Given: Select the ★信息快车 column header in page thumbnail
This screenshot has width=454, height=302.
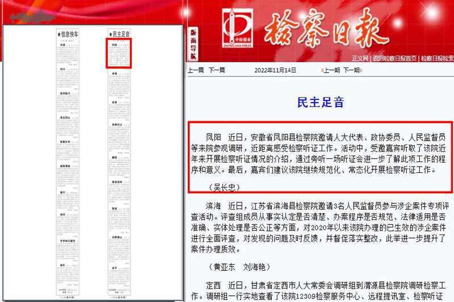Looking at the screenshot, I should click(x=68, y=34).
